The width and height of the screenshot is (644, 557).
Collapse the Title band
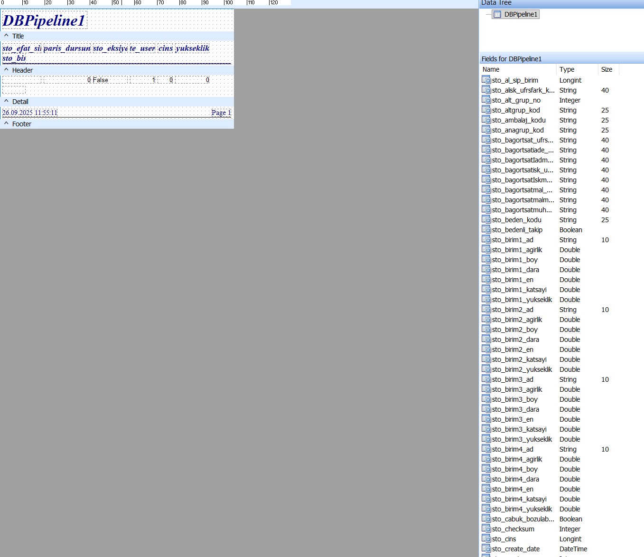[x=6, y=36]
